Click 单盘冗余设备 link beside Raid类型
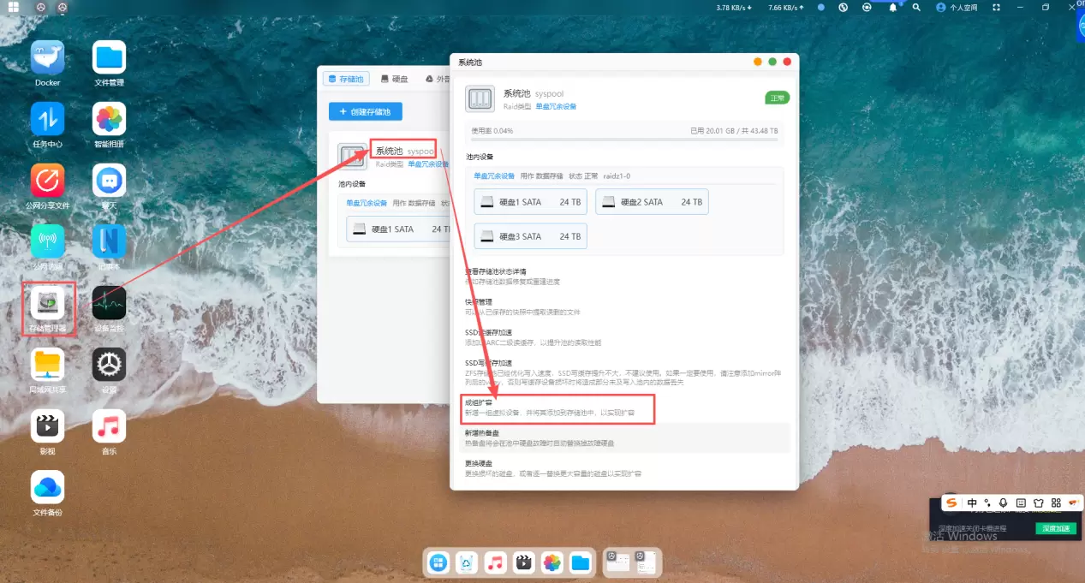The width and height of the screenshot is (1085, 583). click(556, 107)
